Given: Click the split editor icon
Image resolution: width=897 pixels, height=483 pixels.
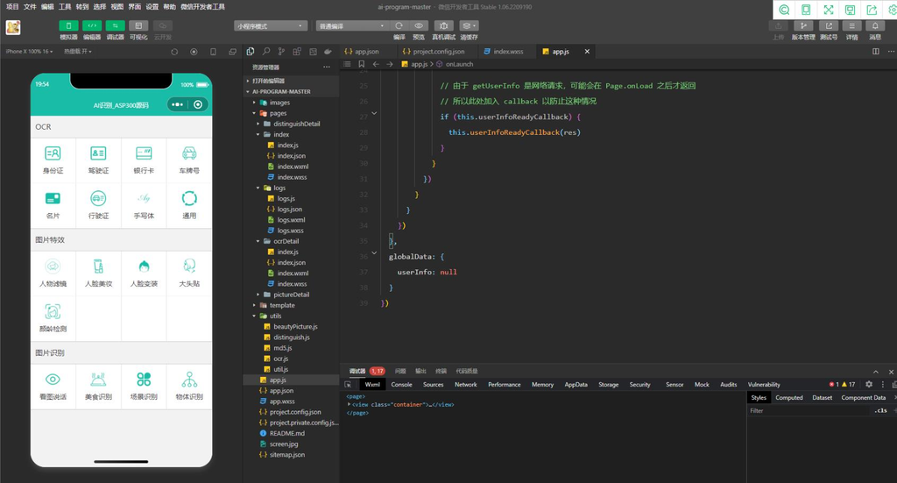Looking at the screenshot, I should pyautogui.click(x=876, y=52).
